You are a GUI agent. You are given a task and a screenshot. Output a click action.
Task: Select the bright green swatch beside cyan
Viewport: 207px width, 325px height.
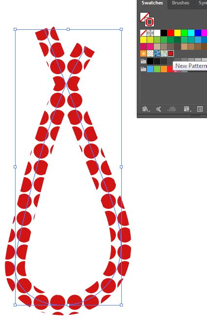coord(184,33)
